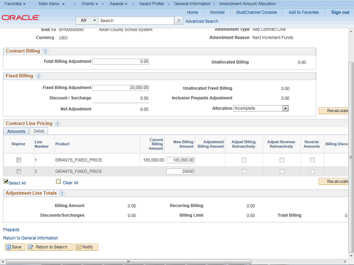Click the Contract Line Pricing help icon
Screen dimensions: 354x265
point(58,124)
